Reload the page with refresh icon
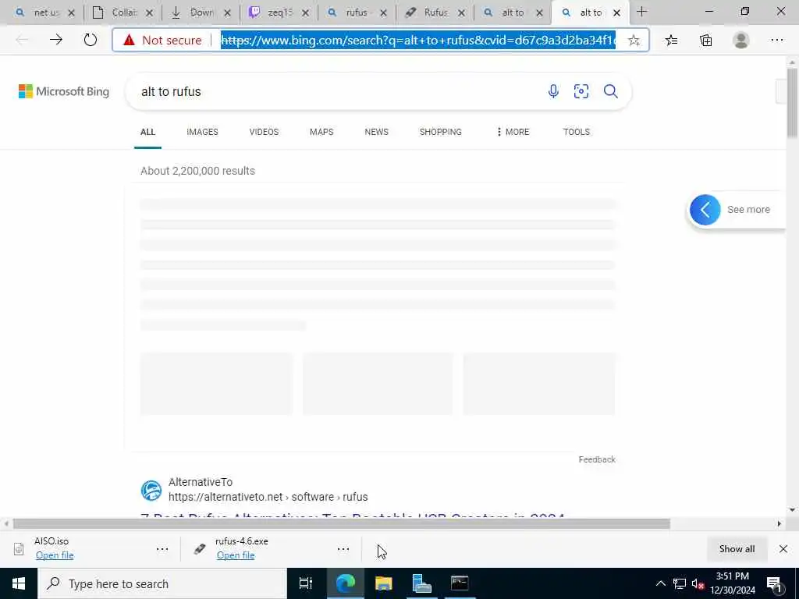Viewport: 799px width, 599px height. click(x=91, y=40)
